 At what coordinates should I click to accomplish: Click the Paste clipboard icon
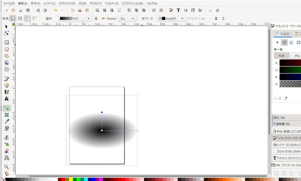[87, 10]
